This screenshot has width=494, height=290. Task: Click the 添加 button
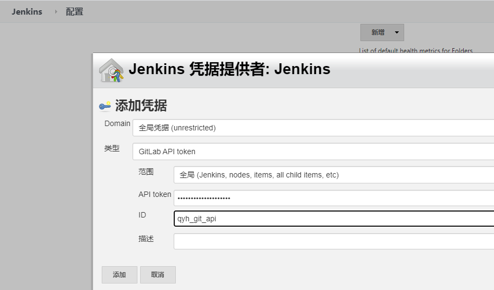pos(120,275)
